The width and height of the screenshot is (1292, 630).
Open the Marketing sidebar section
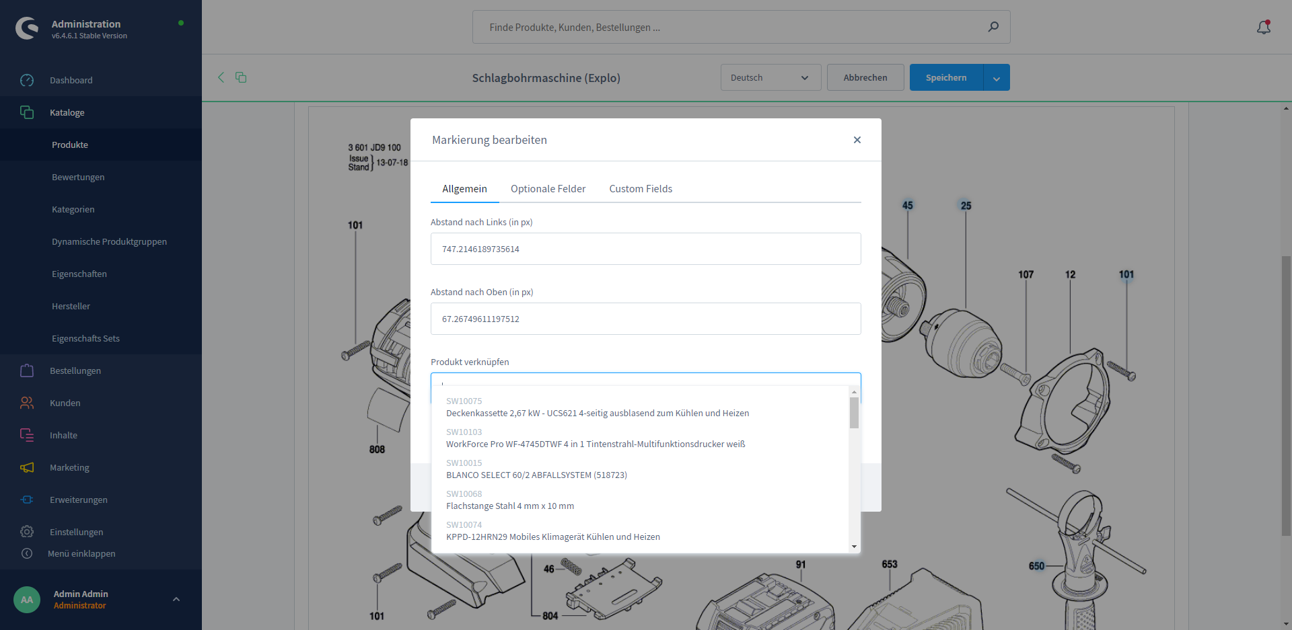[69, 467]
